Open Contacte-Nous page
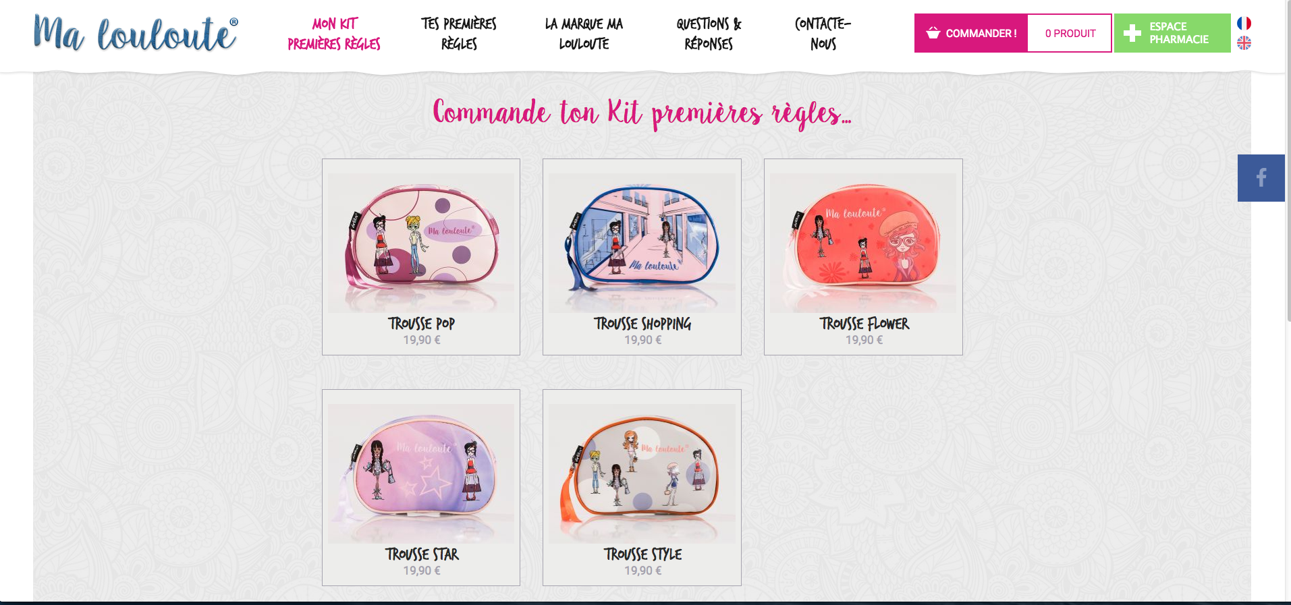 point(823,34)
